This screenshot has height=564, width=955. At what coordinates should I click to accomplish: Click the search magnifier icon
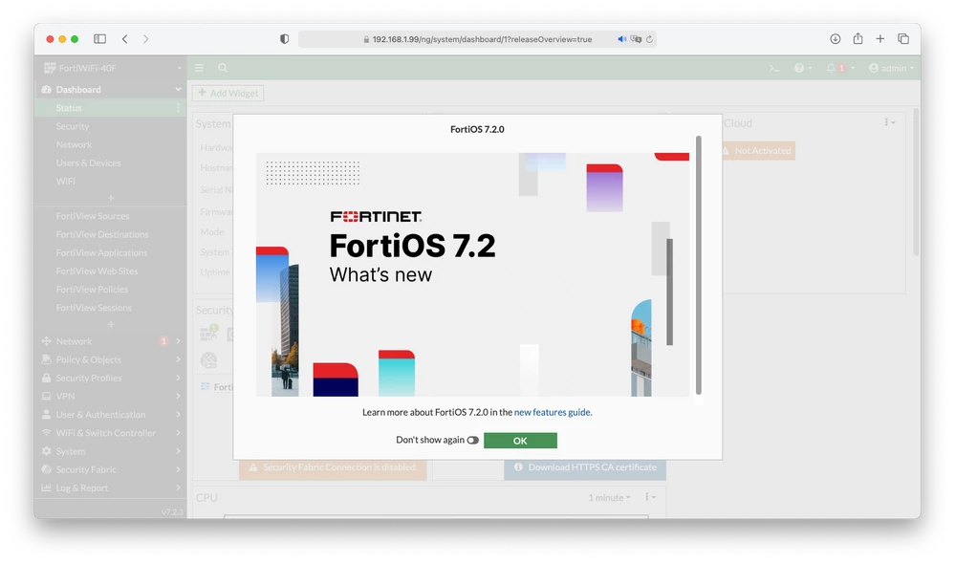point(223,68)
